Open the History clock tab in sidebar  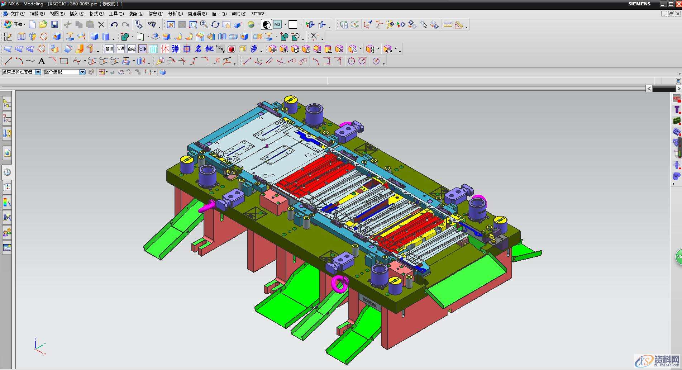(7, 172)
